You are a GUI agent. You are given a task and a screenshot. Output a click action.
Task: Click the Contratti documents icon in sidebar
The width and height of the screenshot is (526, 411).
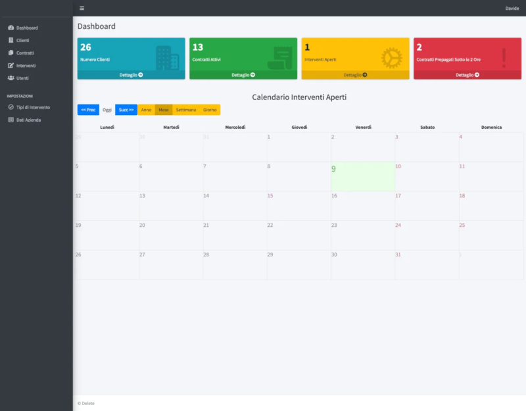click(11, 53)
